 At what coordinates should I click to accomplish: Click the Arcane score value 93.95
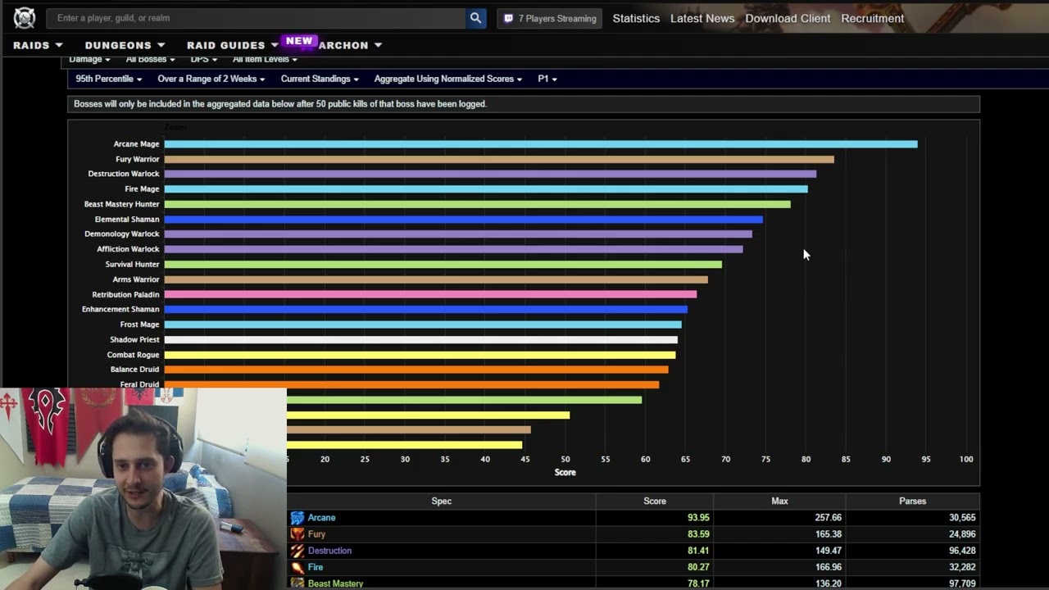click(698, 518)
